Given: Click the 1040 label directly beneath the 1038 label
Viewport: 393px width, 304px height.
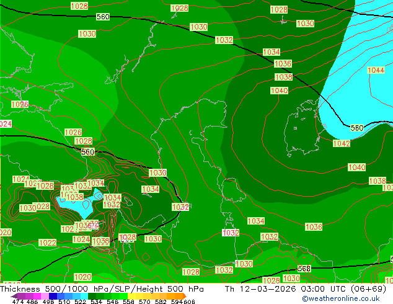Looking at the screenshot, I should pos(279,91).
